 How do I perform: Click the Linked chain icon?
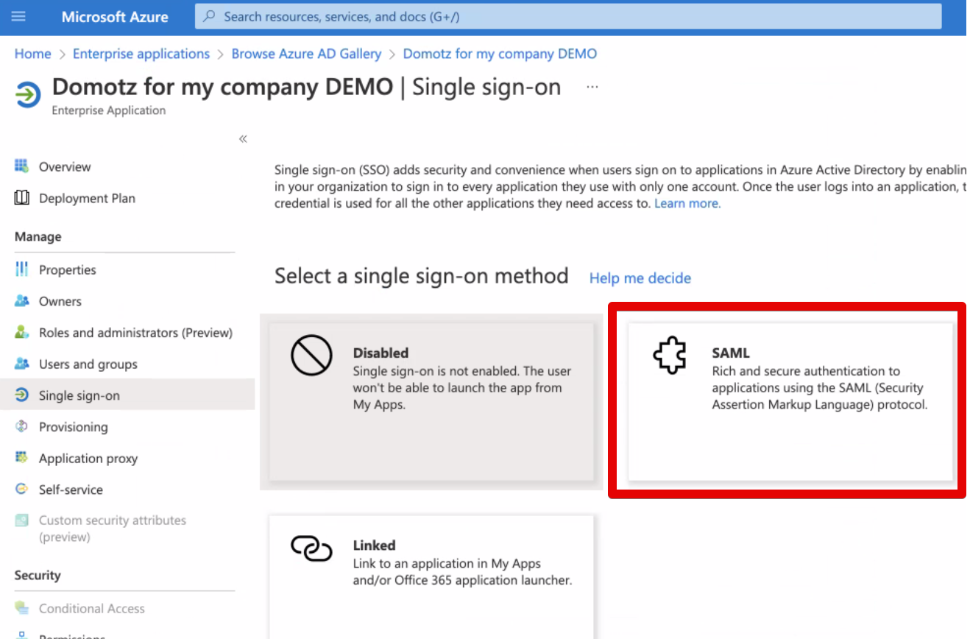point(311,548)
